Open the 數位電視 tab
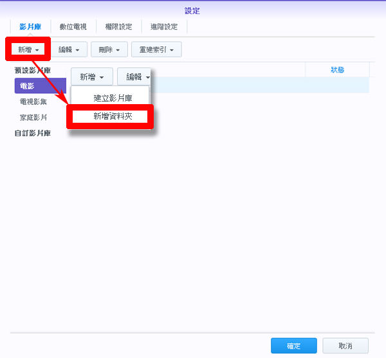Image resolution: width=386 pixels, height=358 pixels. click(74, 26)
